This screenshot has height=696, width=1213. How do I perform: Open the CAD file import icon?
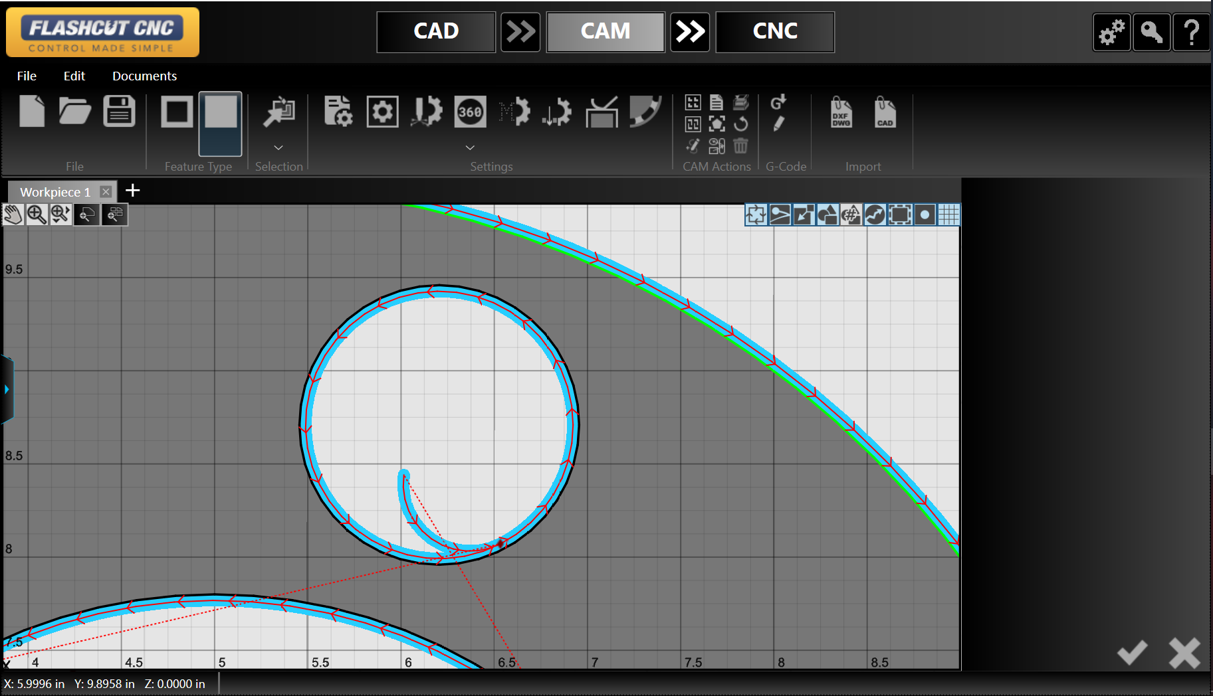[885, 113]
